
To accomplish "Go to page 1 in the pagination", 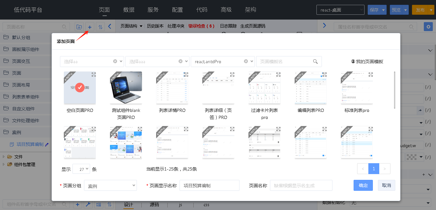I will (374, 169).
